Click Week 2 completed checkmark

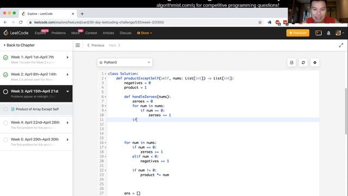click(x=5, y=75)
